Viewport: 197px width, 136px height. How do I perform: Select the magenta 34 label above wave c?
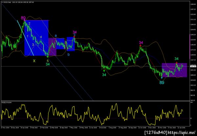coord(75,32)
